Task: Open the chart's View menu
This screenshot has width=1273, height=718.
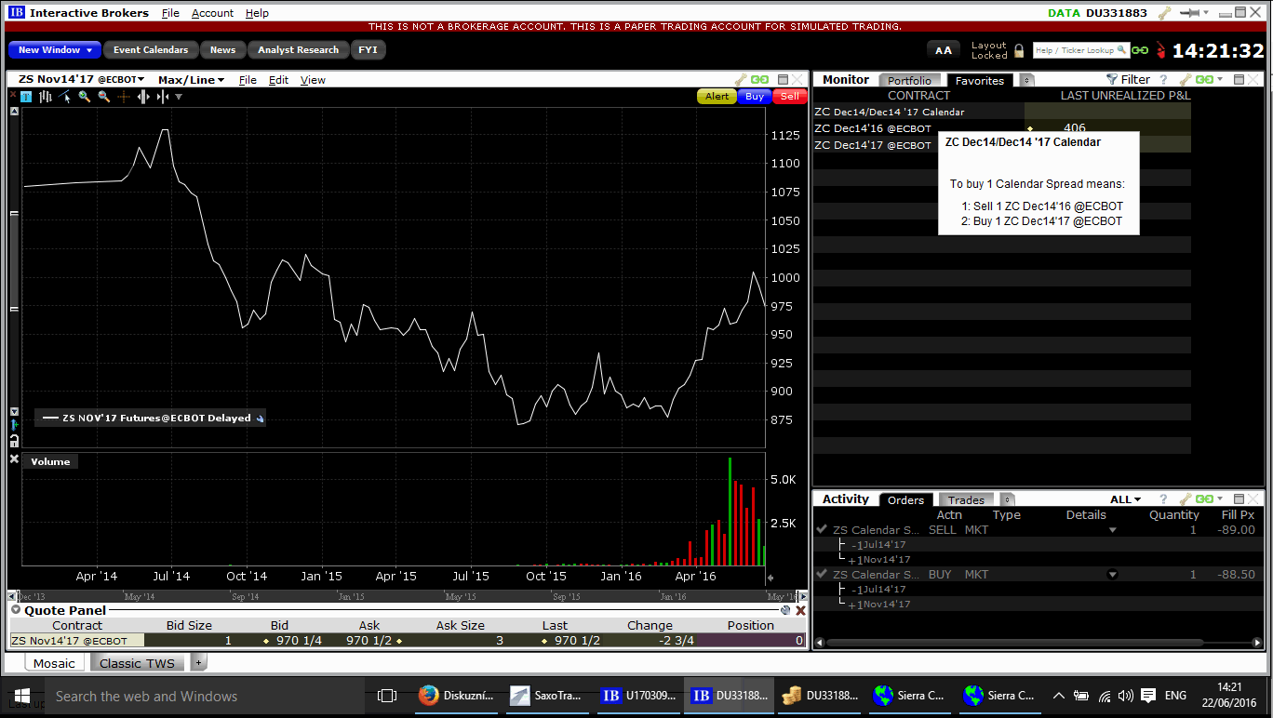Action: point(313,80)
